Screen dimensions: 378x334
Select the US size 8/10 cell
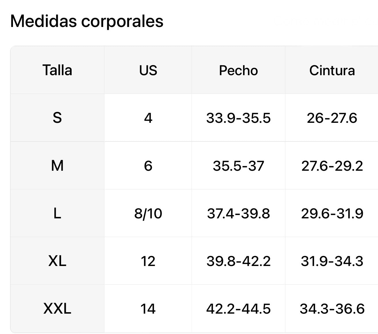pyautogui.click(x=148, y=213)
